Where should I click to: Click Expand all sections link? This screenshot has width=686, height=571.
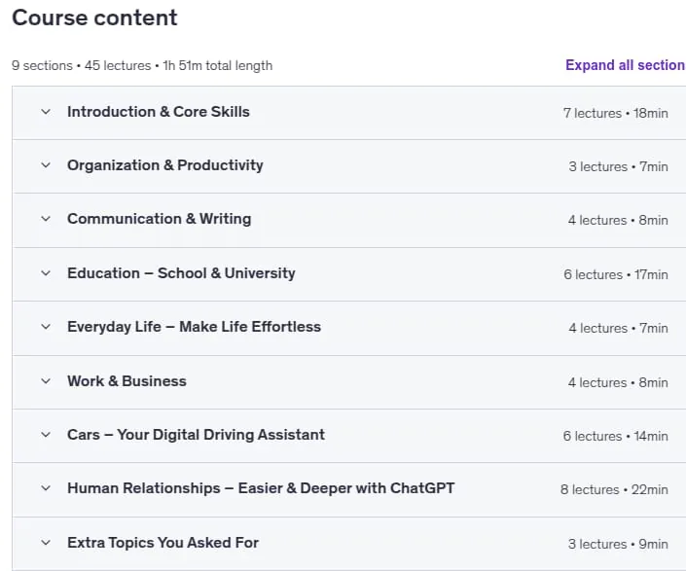[x=626, y=65]
